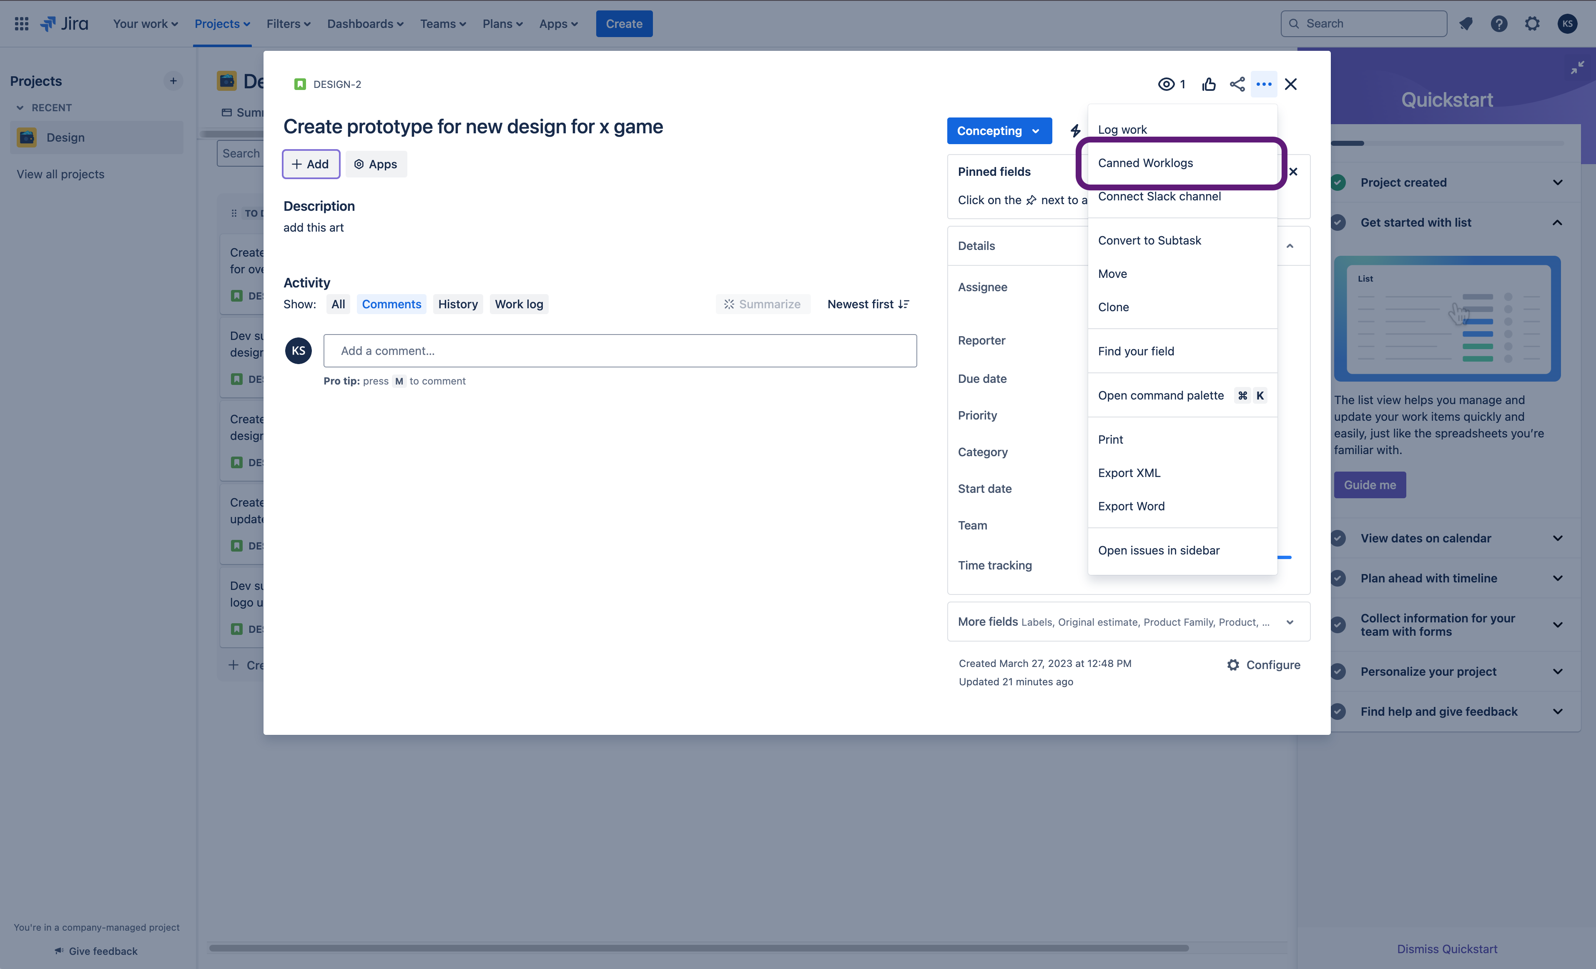Click the watch eye icon
Image resolution: width=1596 pixels, height=969 pixels.
pyautogui.click(x=1166, y=84)
